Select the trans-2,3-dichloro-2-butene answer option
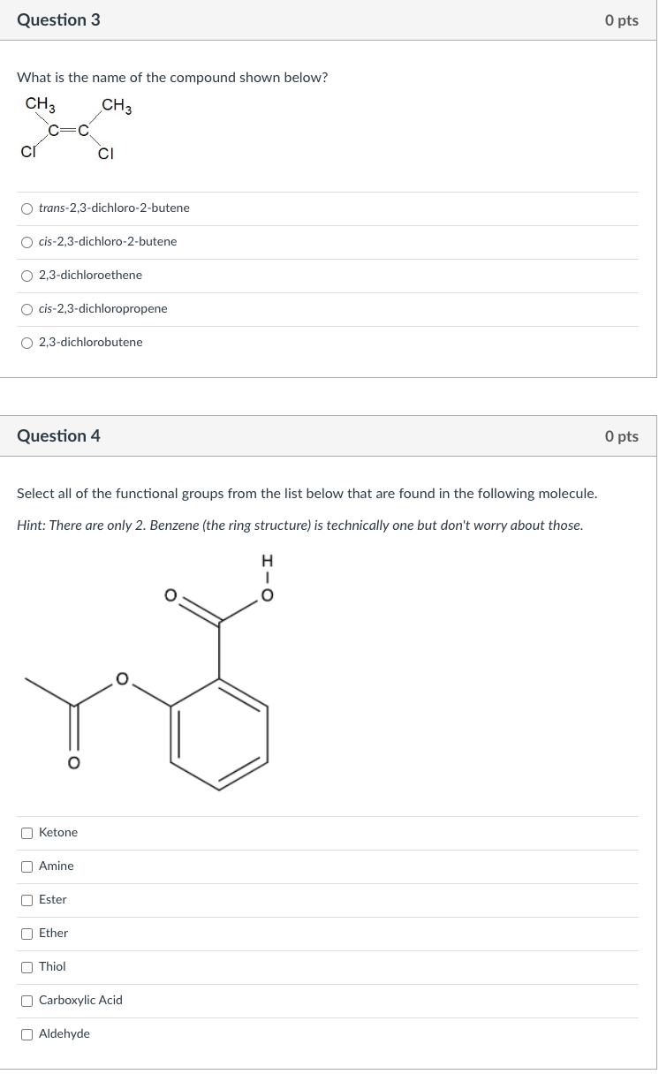659x1074 pixels. click(x=27, y=208)
